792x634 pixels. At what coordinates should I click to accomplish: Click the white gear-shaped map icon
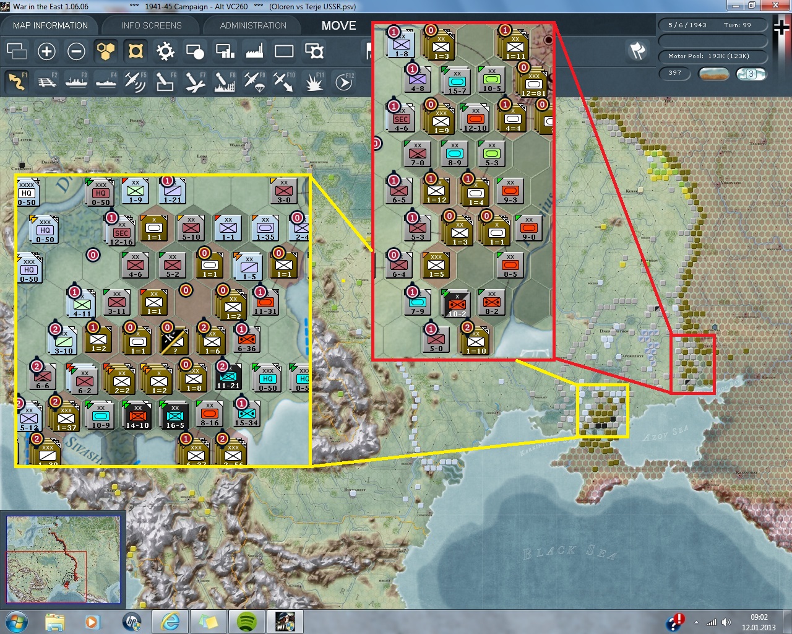click(165, 51)
